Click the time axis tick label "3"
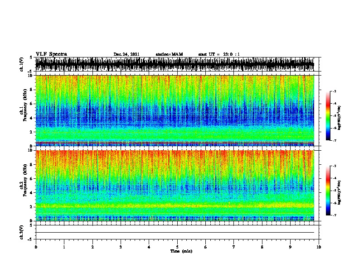Image resolution: width=359 pixels, height=277 pixels. coord(121,247)
